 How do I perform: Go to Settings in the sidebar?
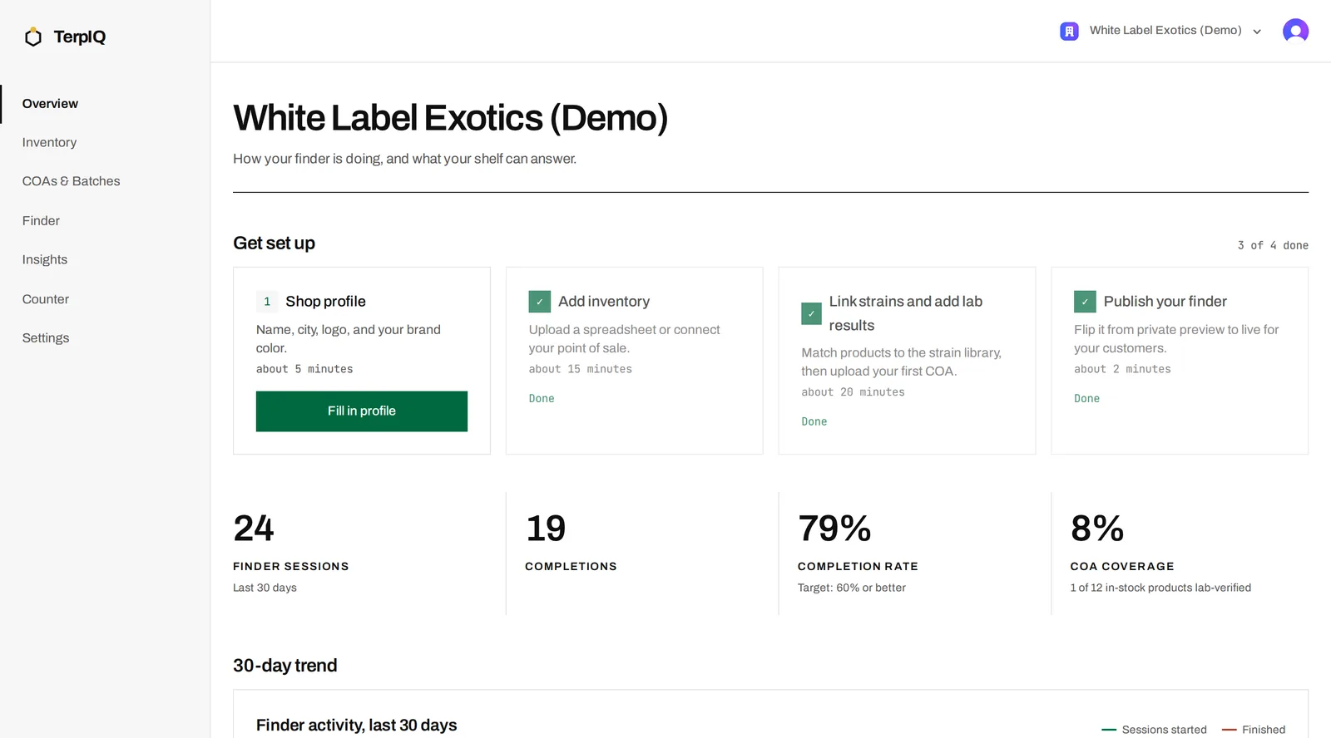(x=46, y=338)
